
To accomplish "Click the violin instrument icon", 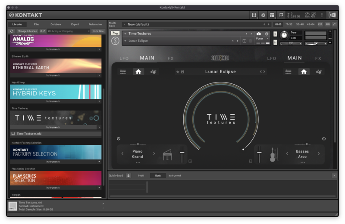I will [x=273, y=154].
